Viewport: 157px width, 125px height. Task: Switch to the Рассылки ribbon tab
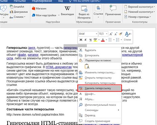click(x=20, y=1)
